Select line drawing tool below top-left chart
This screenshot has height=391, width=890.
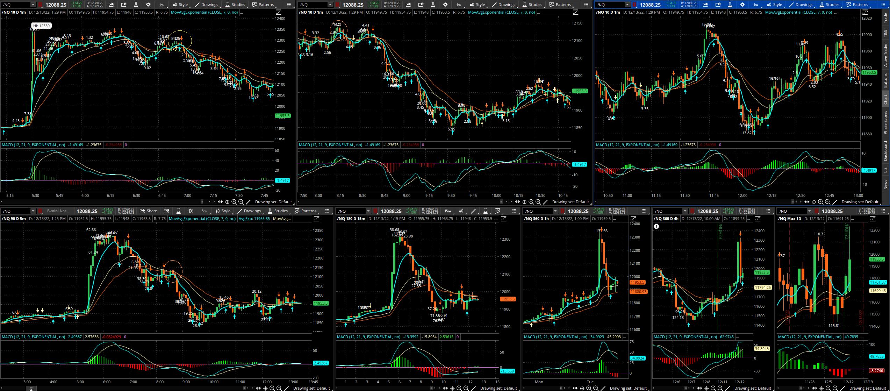[x=248, y=202]
